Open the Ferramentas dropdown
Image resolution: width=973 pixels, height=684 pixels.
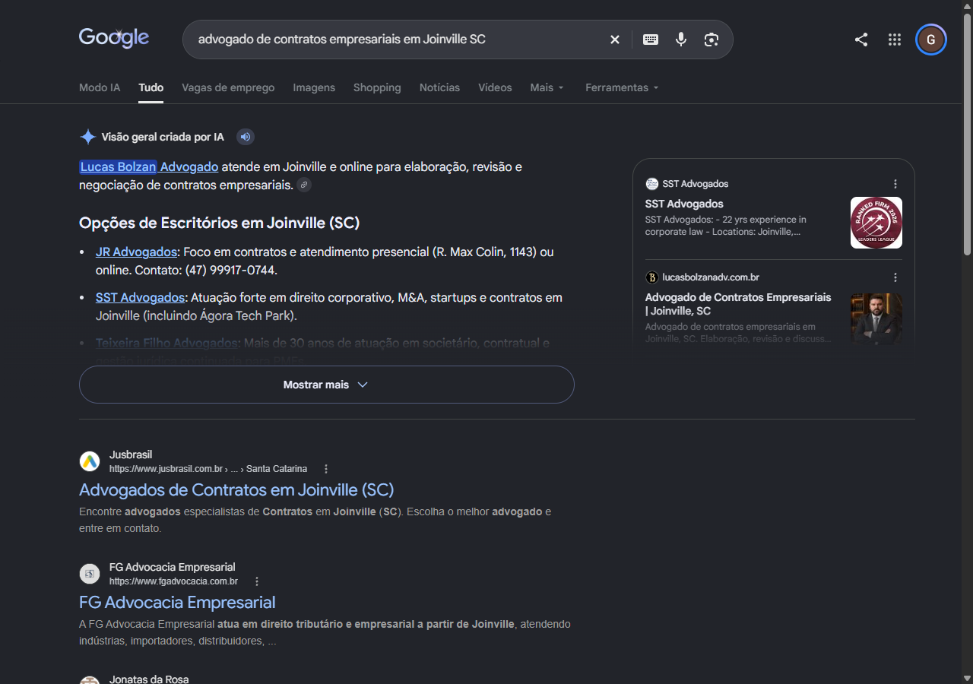tap(622, 87)
